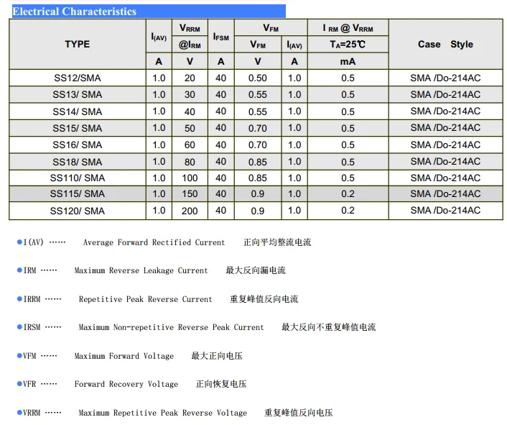Click the blue bullet before VFM

coord(19,356)
